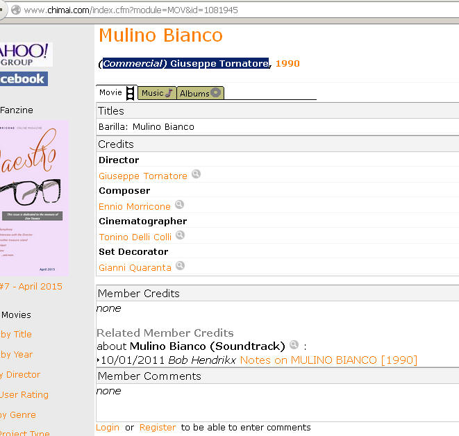459x436 pixels.
Task: Click the film strip icon on Movie tab
Action: pos(131,93)
